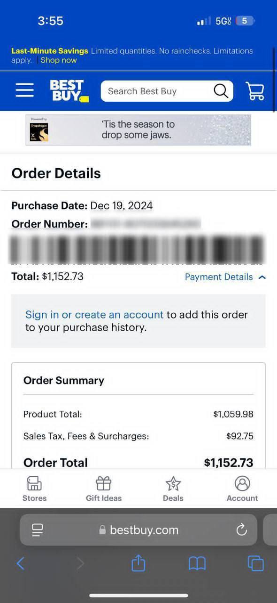Open the "Shop now" link
Image resolution: width=277 pixels, height=603 pixels.
click(x=58, y=60)
